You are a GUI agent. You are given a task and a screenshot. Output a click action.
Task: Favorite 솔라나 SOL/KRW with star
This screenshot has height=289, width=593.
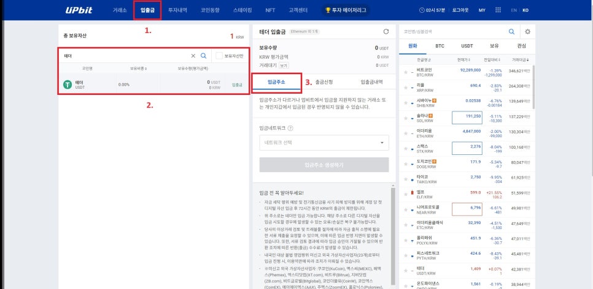click(x=405, y=118)
